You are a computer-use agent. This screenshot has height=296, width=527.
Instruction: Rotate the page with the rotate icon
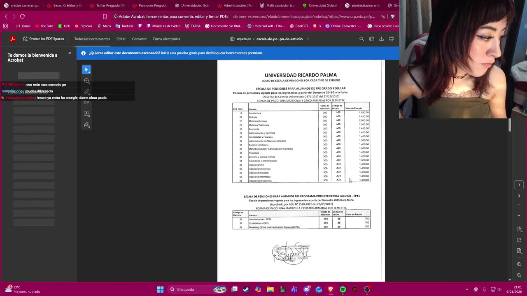tap(519, 240)
